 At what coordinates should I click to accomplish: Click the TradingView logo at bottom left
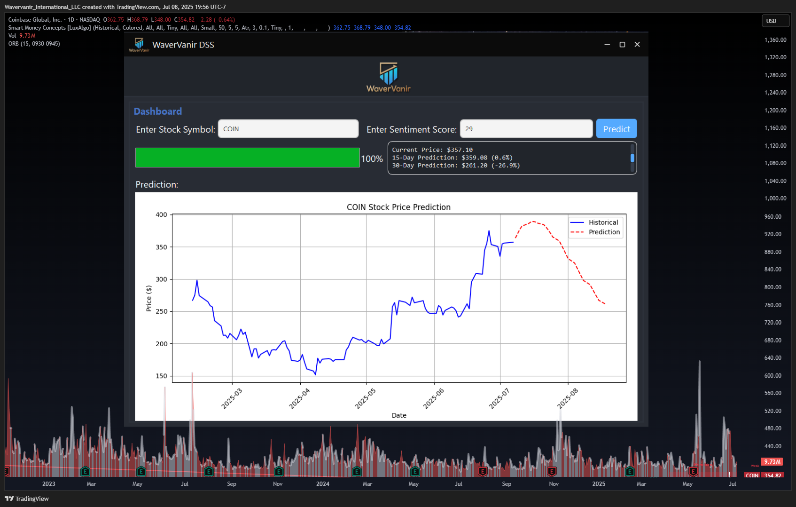27,499
